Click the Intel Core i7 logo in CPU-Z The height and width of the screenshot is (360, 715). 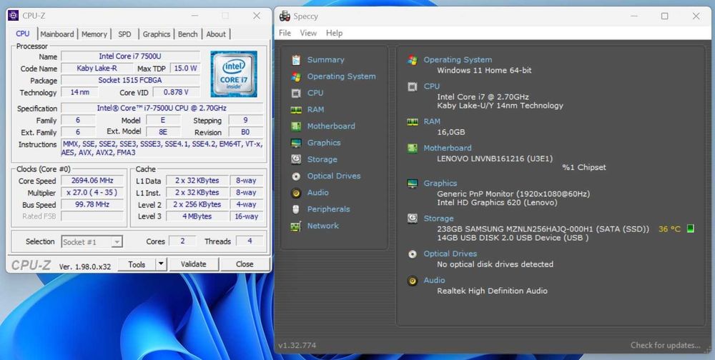click(x=234, y=74)
